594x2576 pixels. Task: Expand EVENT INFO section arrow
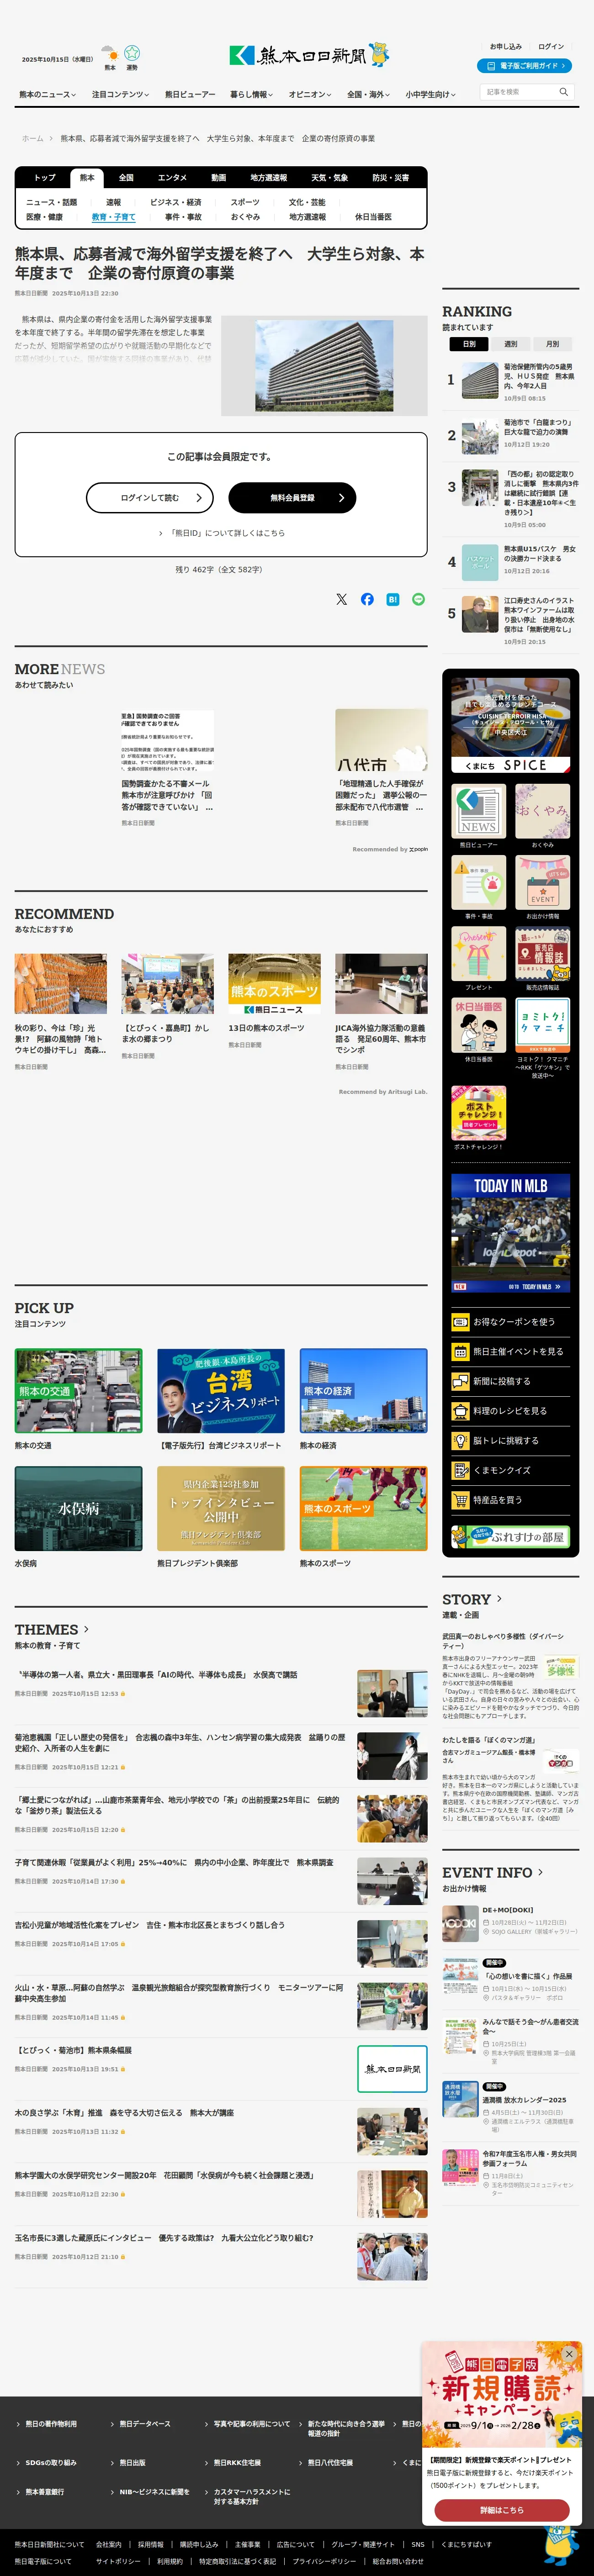(x=541, y=1872)
